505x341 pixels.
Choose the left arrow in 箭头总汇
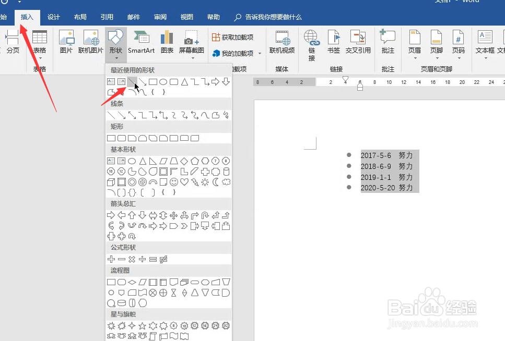point(121,215)
